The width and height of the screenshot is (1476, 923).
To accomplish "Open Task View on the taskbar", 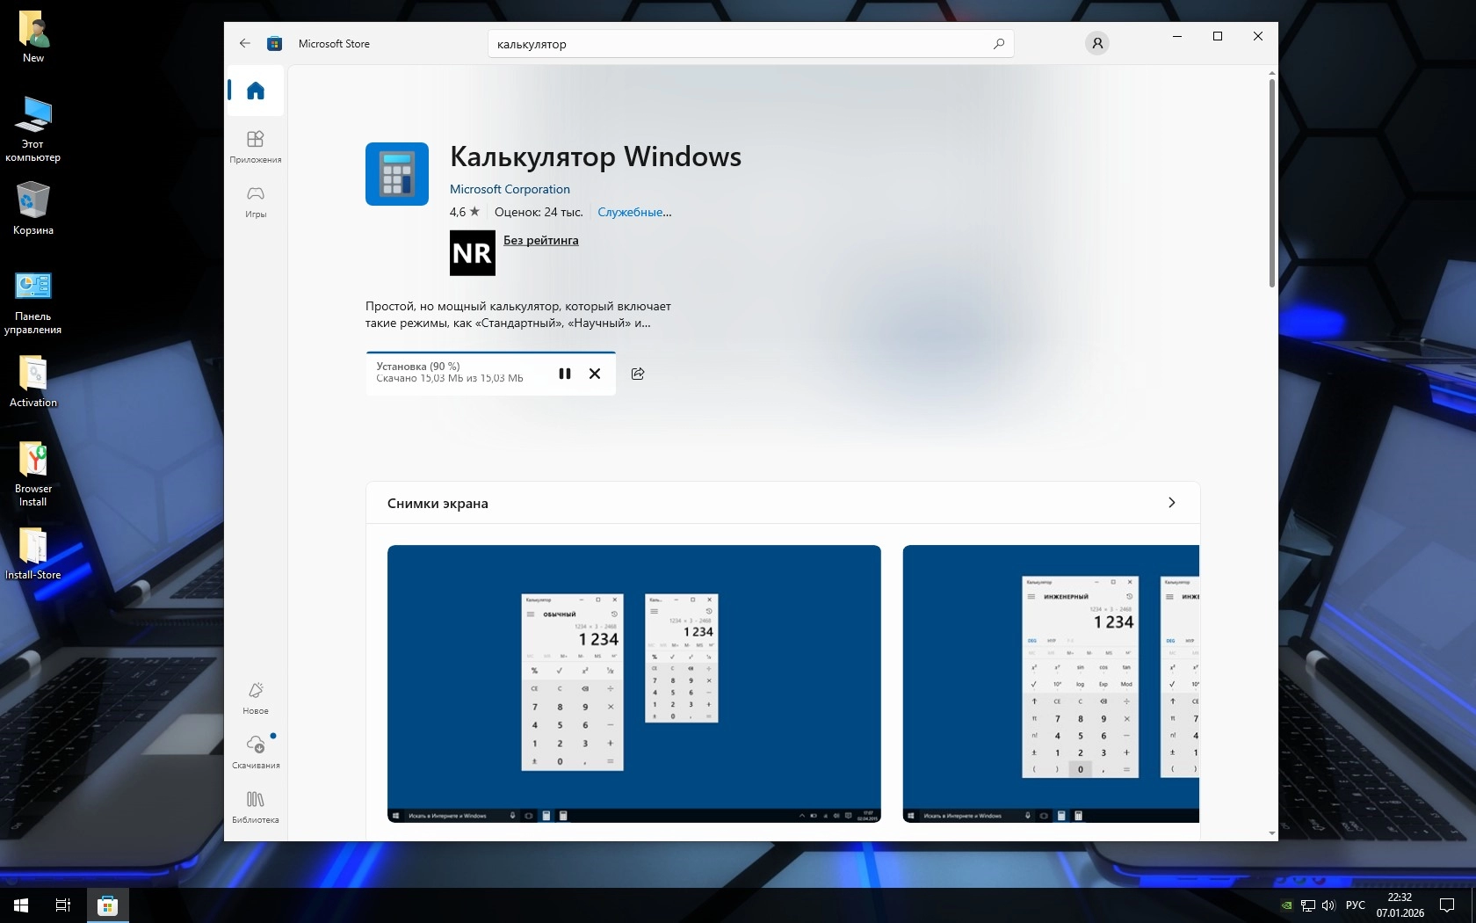I will (63, 905).
